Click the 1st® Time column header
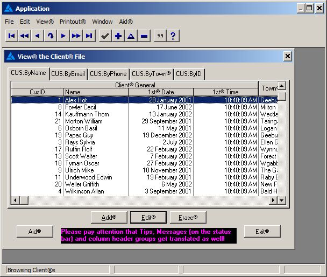This screenshot has height=277, width=327. [226, 92]
